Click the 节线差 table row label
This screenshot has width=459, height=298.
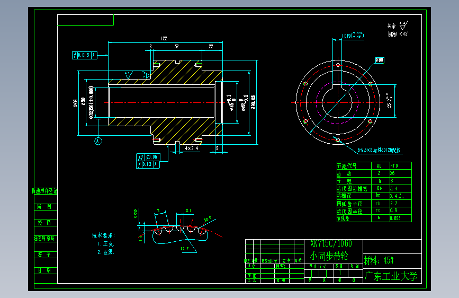pyautogui.click(x=343, y=218)
